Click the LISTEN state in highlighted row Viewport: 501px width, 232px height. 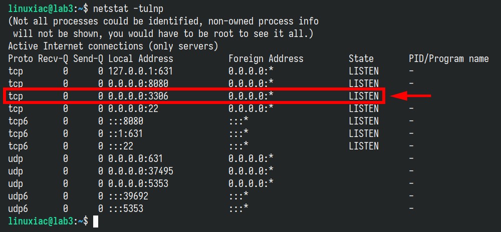[364, 96]
